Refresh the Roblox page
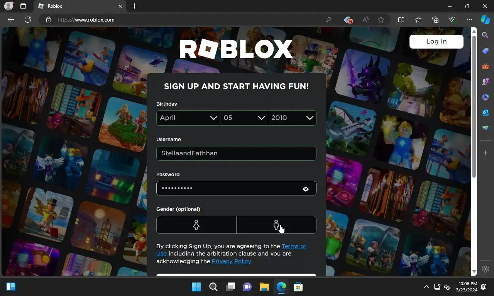 tap(28, 20)
